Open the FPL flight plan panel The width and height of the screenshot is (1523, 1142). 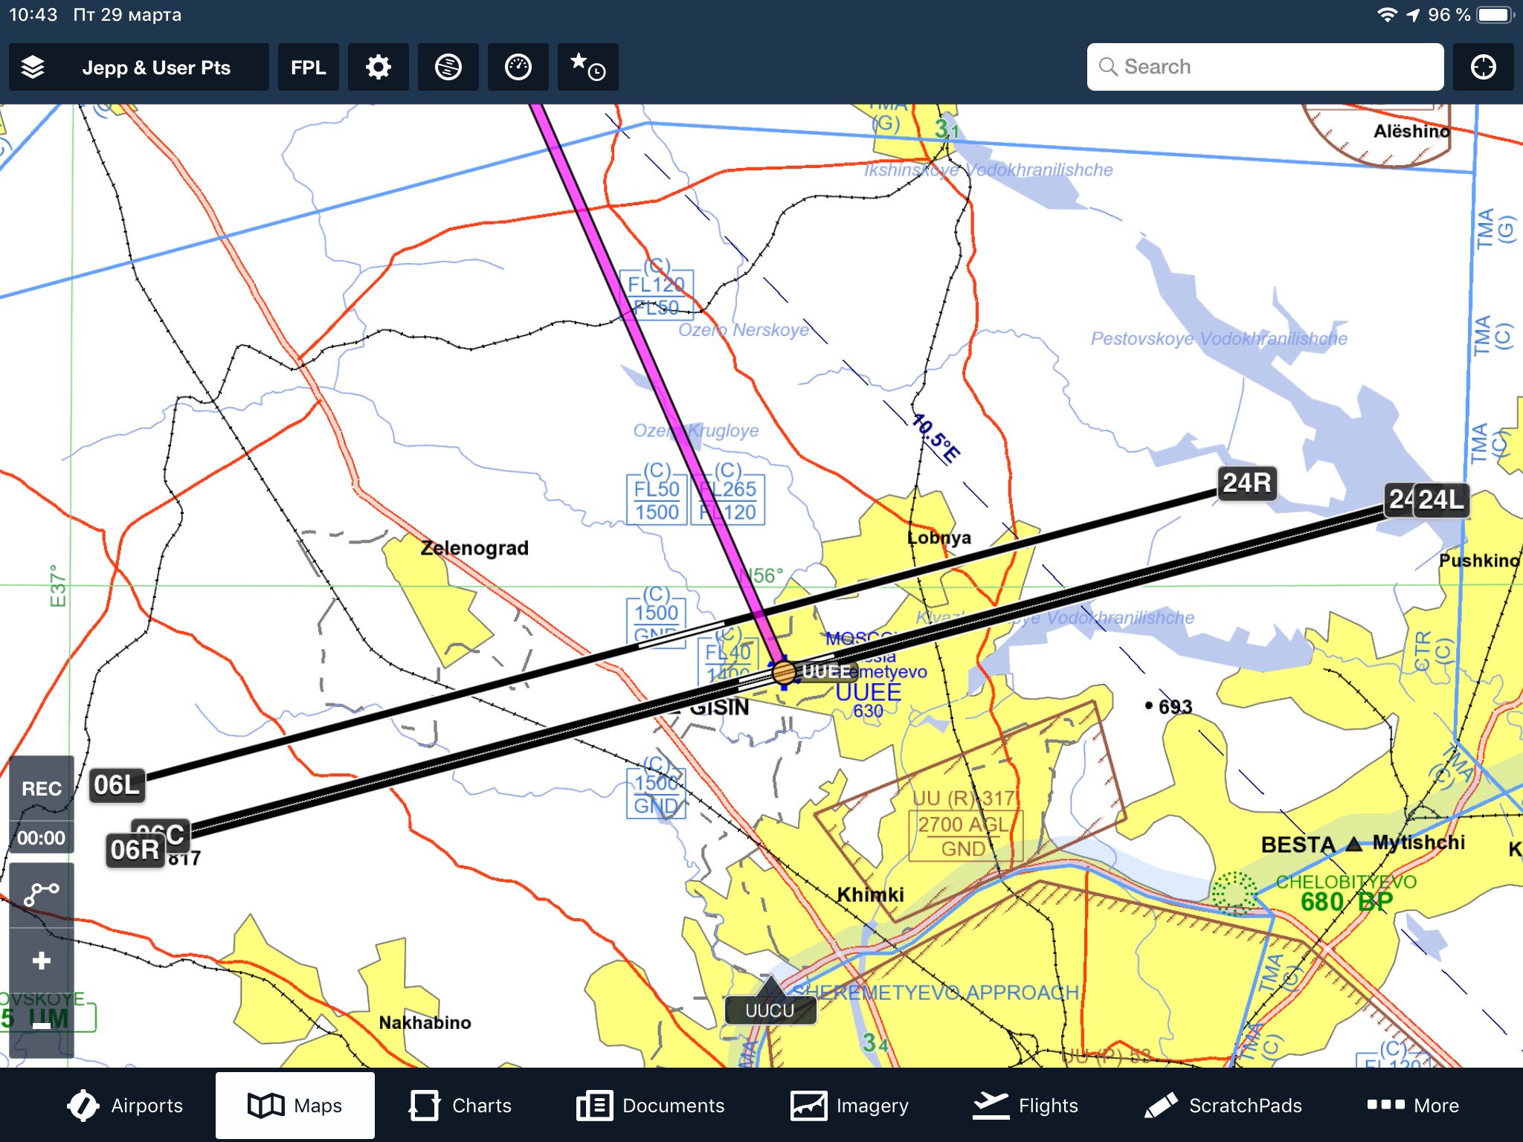coord(308,67)
